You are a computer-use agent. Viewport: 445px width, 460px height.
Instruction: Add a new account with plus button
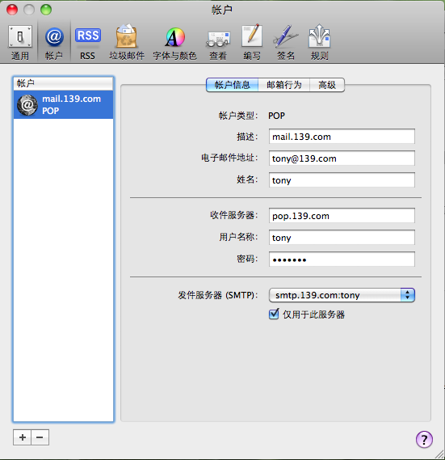[x=23, y=437]
